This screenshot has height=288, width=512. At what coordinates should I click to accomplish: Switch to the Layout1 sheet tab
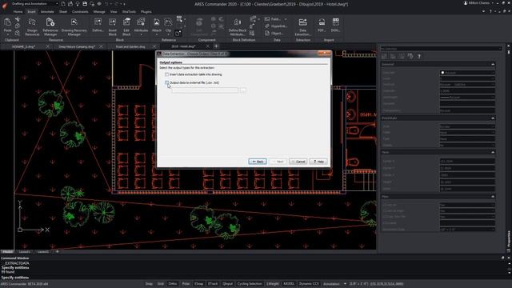25,252
